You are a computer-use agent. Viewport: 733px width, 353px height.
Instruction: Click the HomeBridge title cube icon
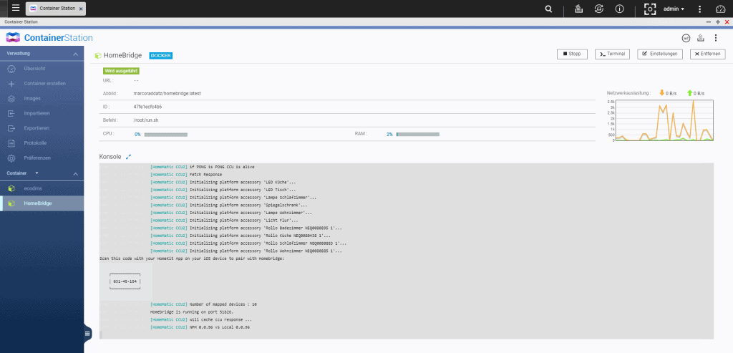97,56
